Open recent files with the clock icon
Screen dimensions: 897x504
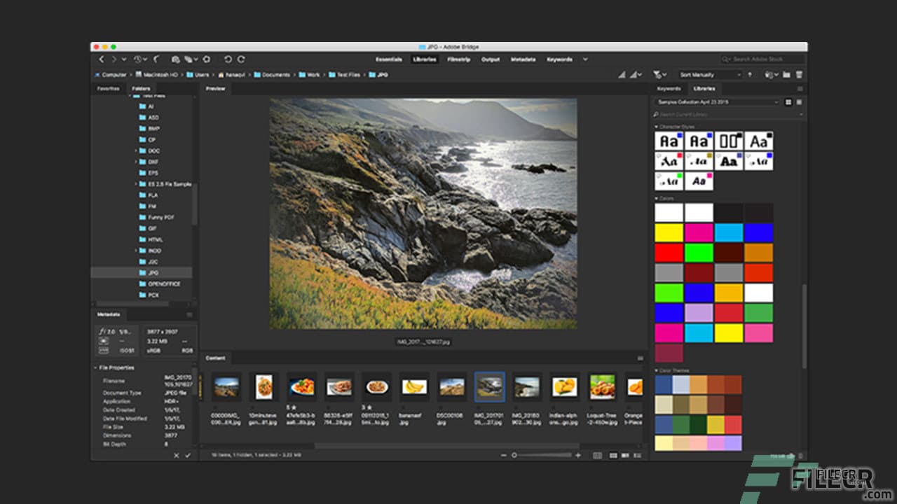pos(137,59)
